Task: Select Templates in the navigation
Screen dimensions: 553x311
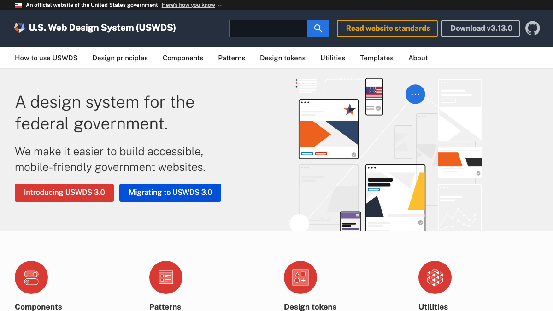Action: point(377,58)
